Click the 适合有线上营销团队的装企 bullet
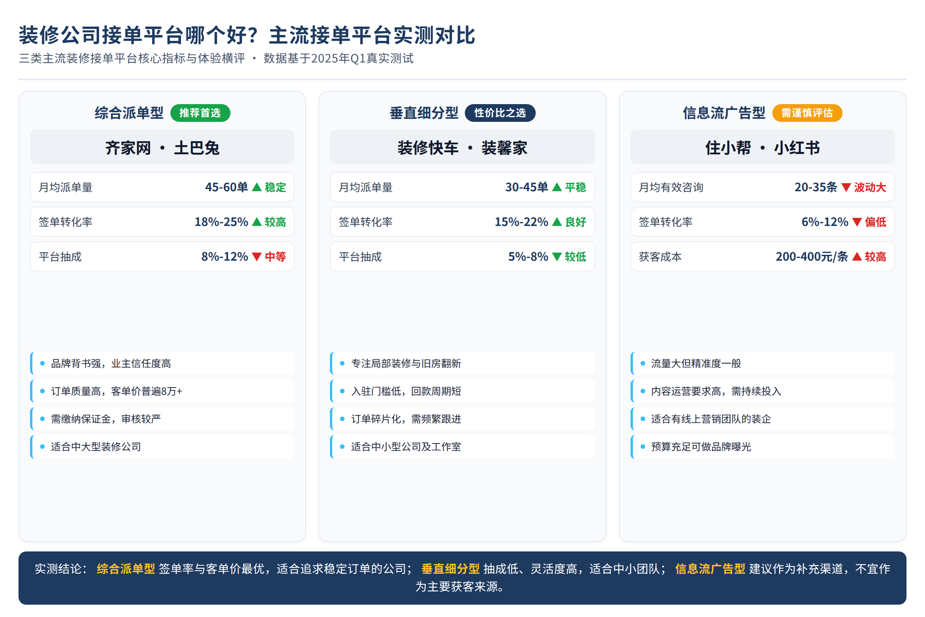Image resolution: width=925 pixels, height=617 pixels. 762,419
